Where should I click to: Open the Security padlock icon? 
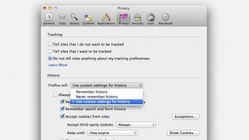tap(137, 19)
